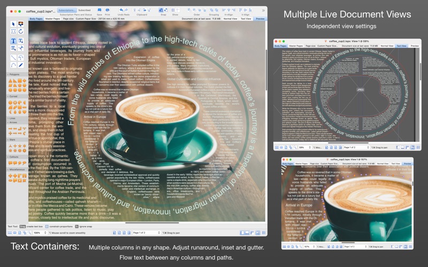
Task: Toggle Preview in the 157% window
Action: tap(407, 164)
